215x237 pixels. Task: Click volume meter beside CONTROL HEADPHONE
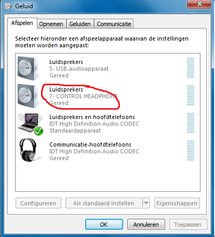[191, 96]
